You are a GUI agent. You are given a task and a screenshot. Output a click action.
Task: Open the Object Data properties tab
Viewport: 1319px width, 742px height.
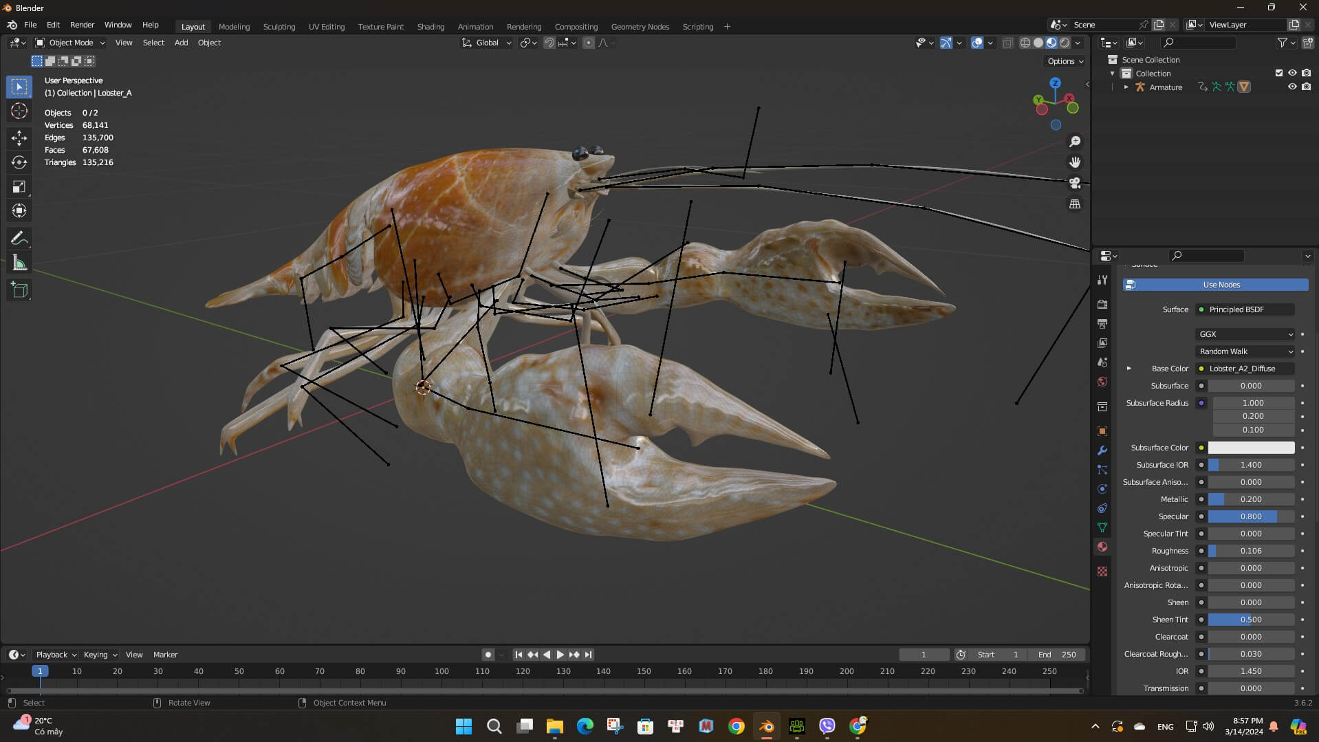tap(1102, 527)
